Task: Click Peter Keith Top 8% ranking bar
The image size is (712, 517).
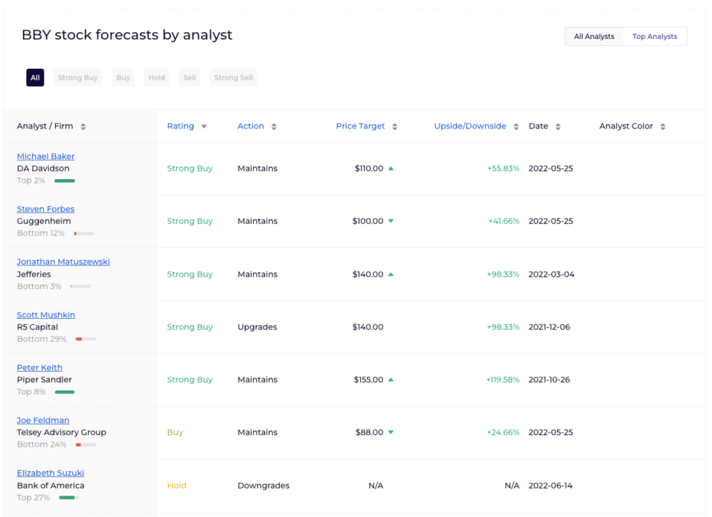Action: click(x=65, y=392)
